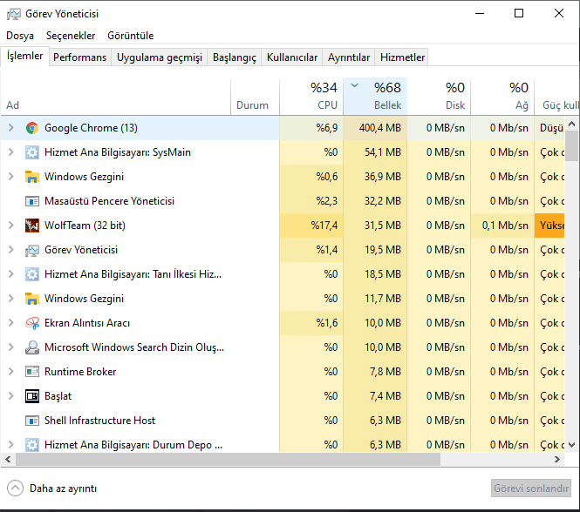Image resolution: width=580 pixels, height=512 pixels.
Task: Click the Task Manager title bar icon
Action: click(14, 14)
